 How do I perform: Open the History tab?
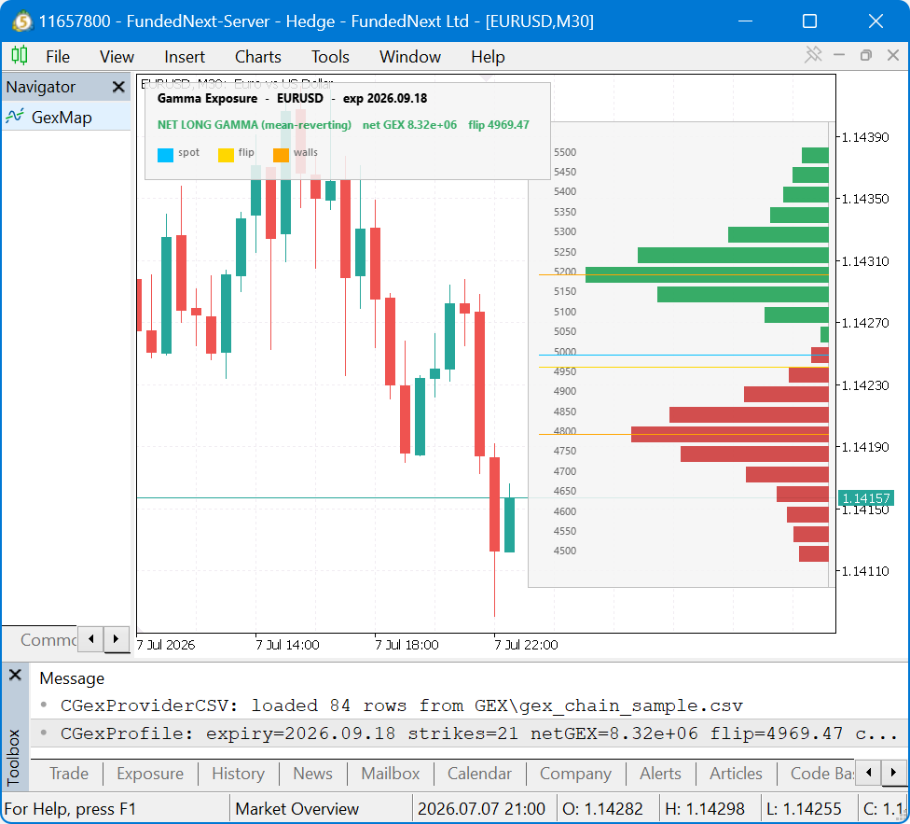238,774
